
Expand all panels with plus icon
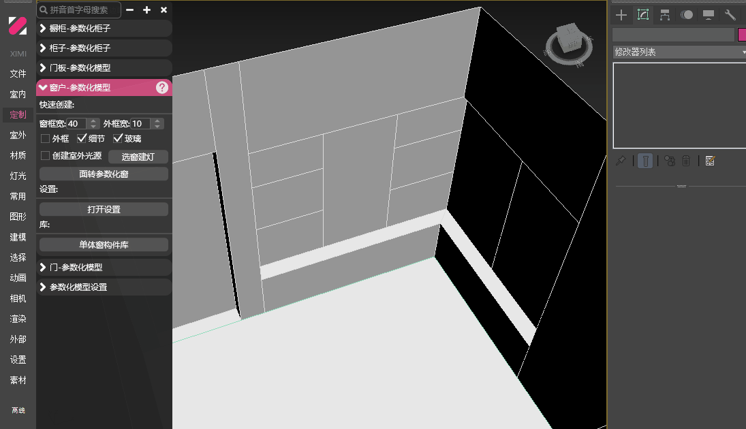point(146,10)
